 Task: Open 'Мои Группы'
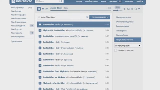point(16,29)
